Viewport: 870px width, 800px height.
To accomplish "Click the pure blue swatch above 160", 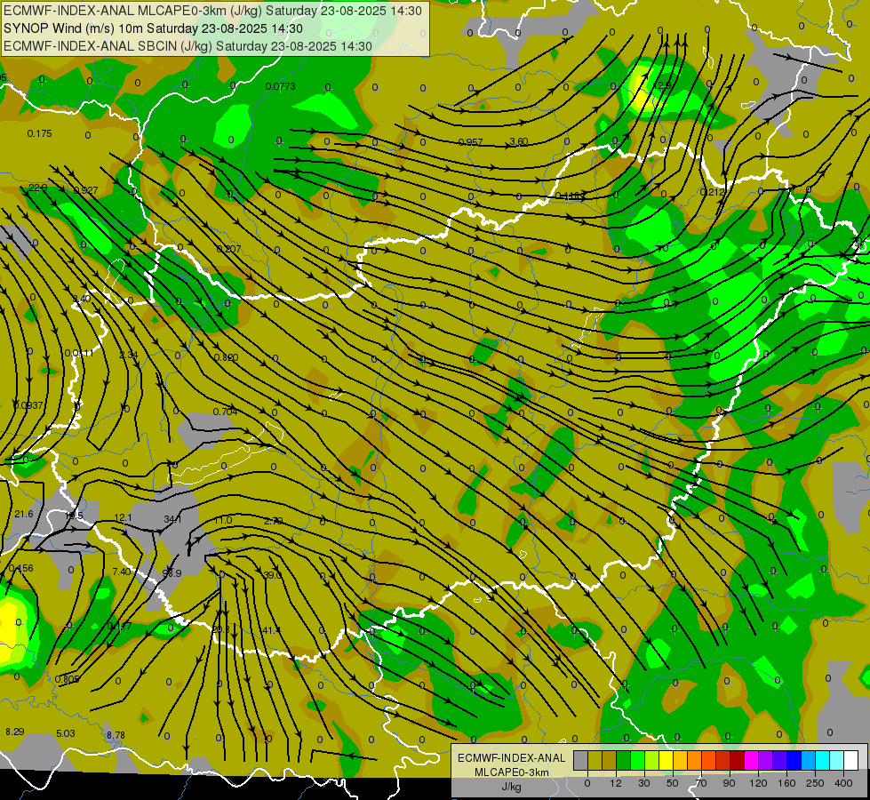I will 794,761.
